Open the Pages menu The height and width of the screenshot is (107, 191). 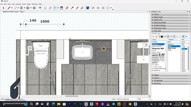(29, 4)
